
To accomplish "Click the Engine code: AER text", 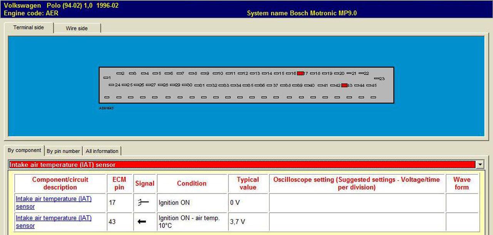I will pyautogui.click(x=31, y=13).
